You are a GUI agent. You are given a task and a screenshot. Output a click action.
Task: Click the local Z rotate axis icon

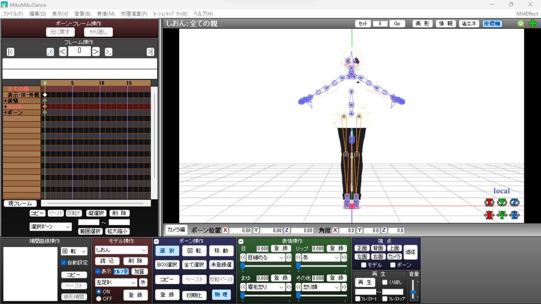pyautogui.click(x=514, y=202)
